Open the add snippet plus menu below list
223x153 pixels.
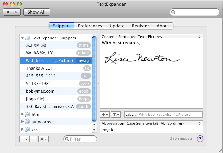(x=25, y=139)
